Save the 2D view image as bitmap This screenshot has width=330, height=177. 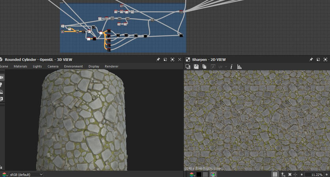(196, 67)
